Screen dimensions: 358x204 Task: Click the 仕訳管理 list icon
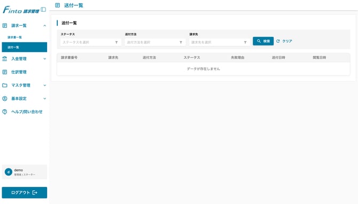click(5, 72)
